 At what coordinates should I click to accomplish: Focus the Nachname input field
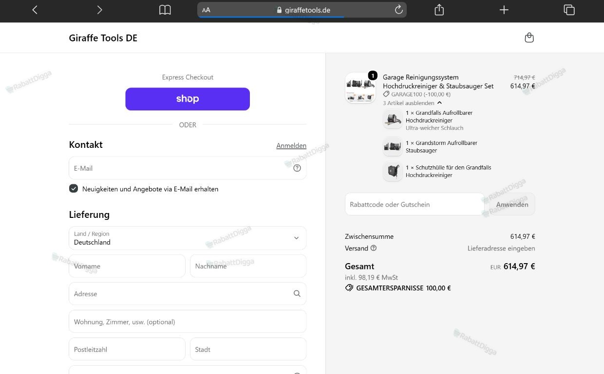coord(248,266)
